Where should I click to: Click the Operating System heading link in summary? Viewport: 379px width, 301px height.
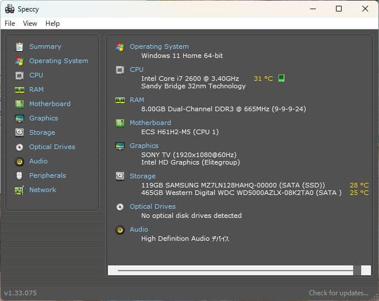pyautogui.click(x=159, y=46)
